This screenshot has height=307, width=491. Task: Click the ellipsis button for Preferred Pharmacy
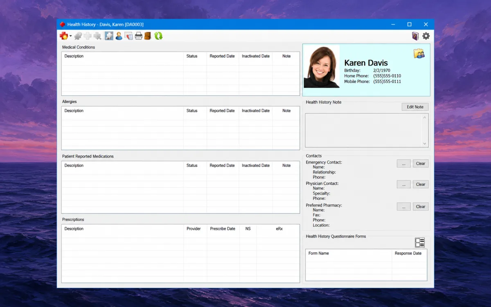coord(403,206)
